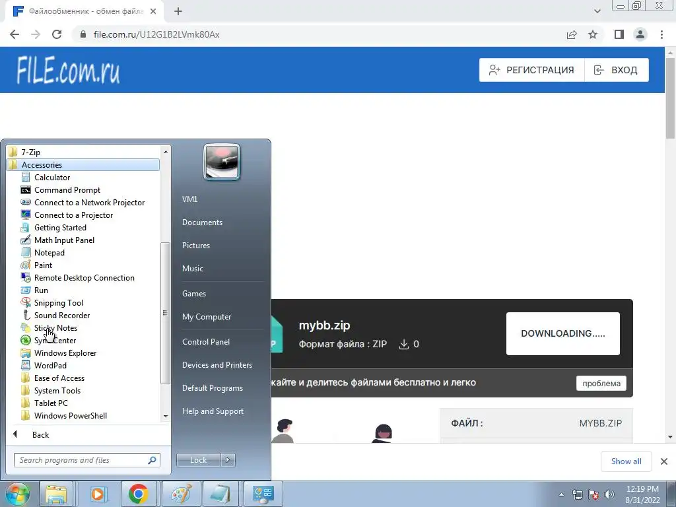Show hidden system tray icons
The height and width of the screenshot is (507, 676).
point(561,494)
